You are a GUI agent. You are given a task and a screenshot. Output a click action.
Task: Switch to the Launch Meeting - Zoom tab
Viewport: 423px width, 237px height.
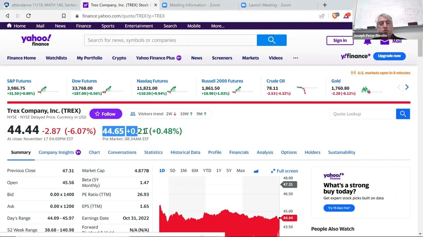point(270,5)
